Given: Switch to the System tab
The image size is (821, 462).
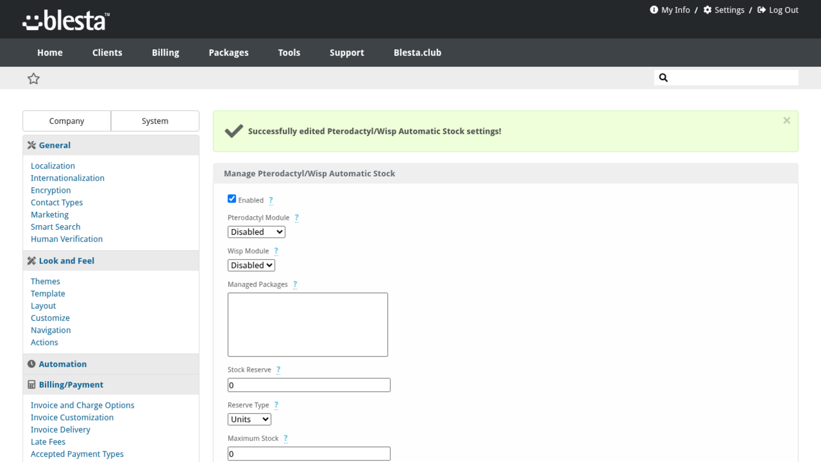Looking at the screenshot, I should (155, 121).
